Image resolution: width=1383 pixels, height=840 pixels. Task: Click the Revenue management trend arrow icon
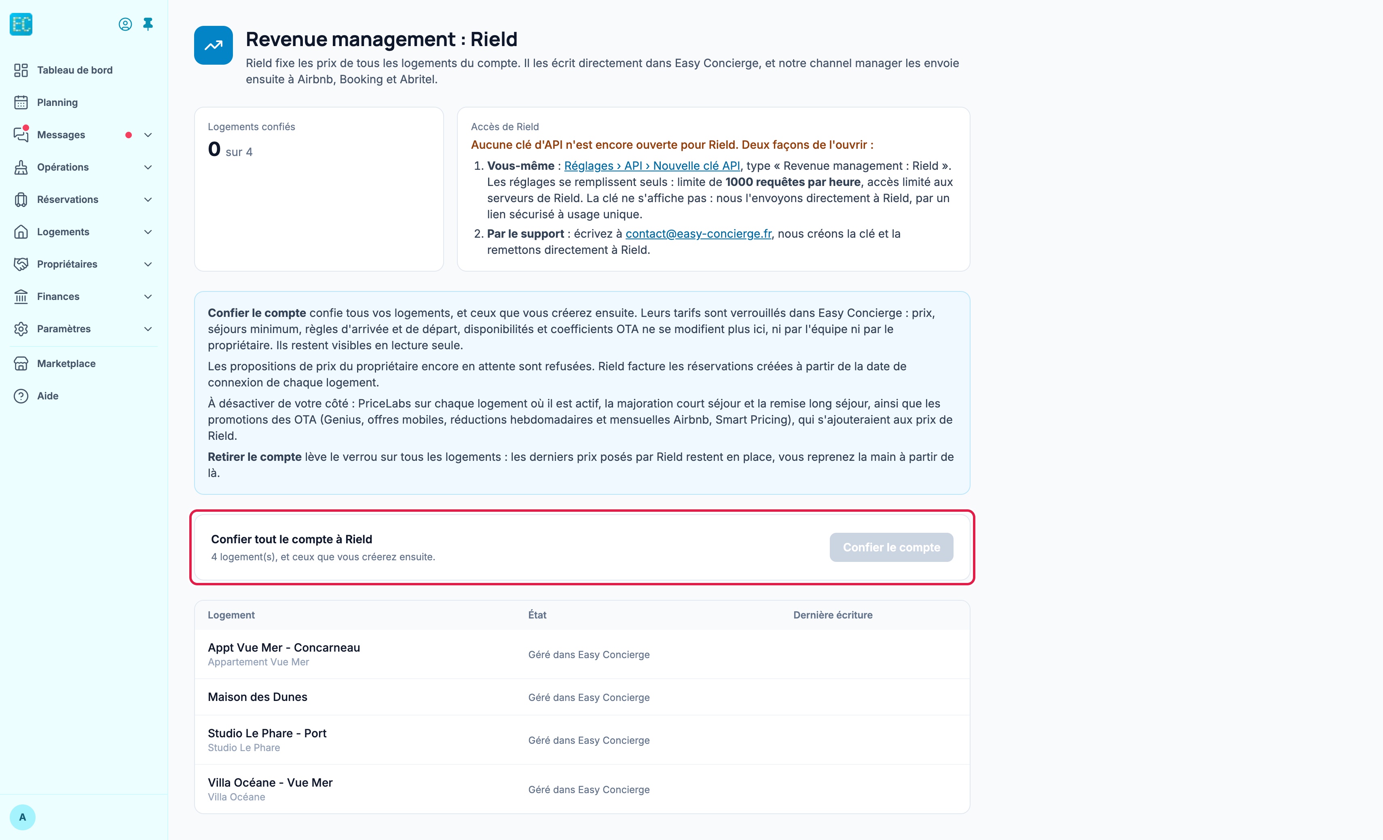(x=213, y=45)
